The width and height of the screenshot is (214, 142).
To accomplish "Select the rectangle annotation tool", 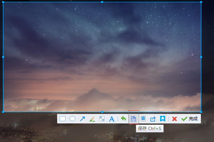I will [x=63, y=119].
